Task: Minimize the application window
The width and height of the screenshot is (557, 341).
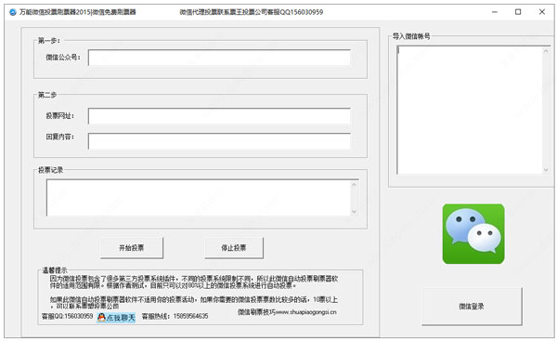Action: point(495,12)
